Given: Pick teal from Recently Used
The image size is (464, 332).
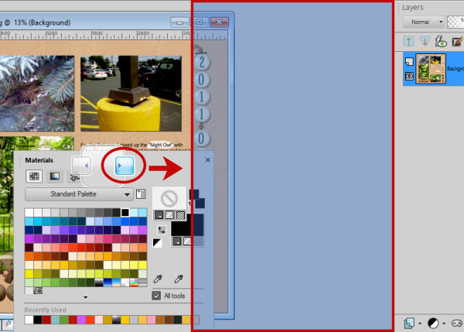Looking at the screenshot, I should coord(55,320).
